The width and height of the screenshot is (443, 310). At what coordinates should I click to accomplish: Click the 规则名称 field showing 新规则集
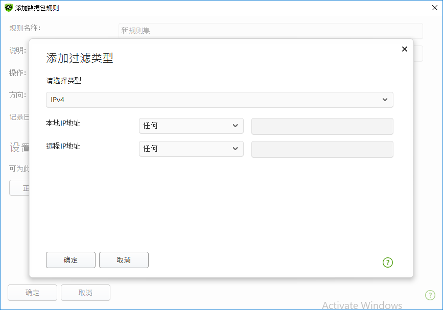(x=270, y=31)
